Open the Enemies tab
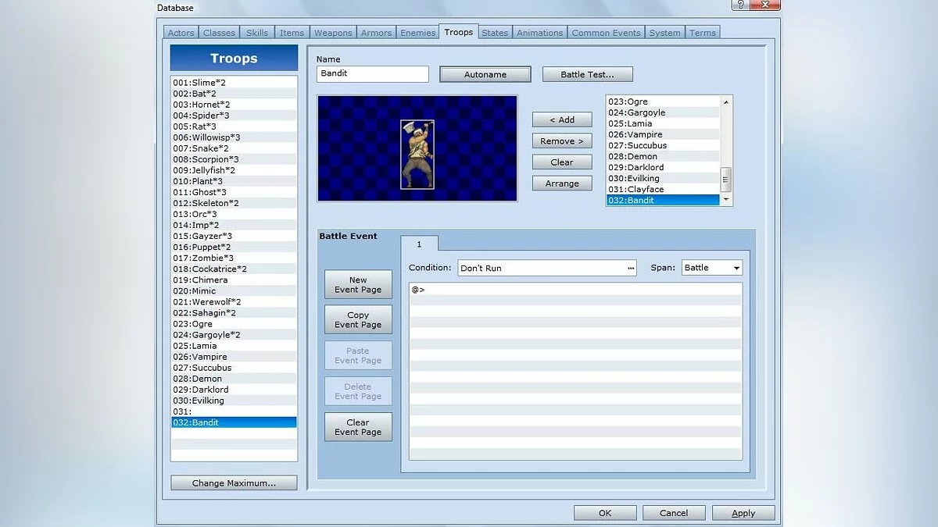 pos(417,33)
